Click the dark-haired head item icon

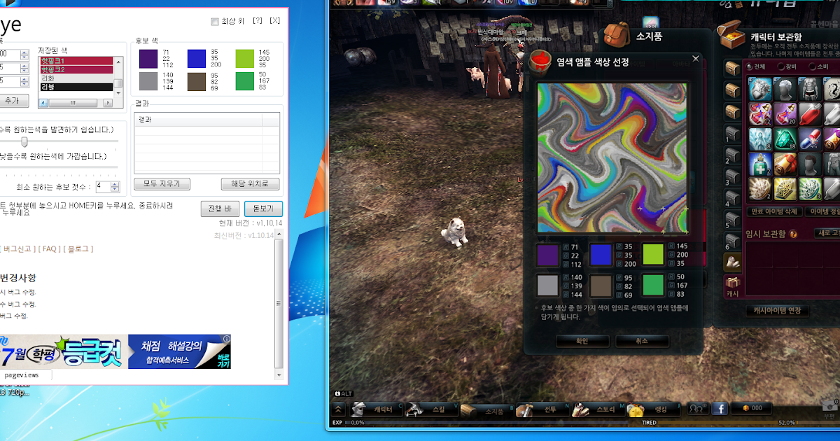pos(811,164)
